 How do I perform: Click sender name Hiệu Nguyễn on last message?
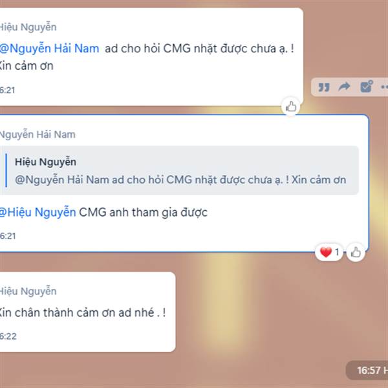pyautogui.click(x=28, y=291)
